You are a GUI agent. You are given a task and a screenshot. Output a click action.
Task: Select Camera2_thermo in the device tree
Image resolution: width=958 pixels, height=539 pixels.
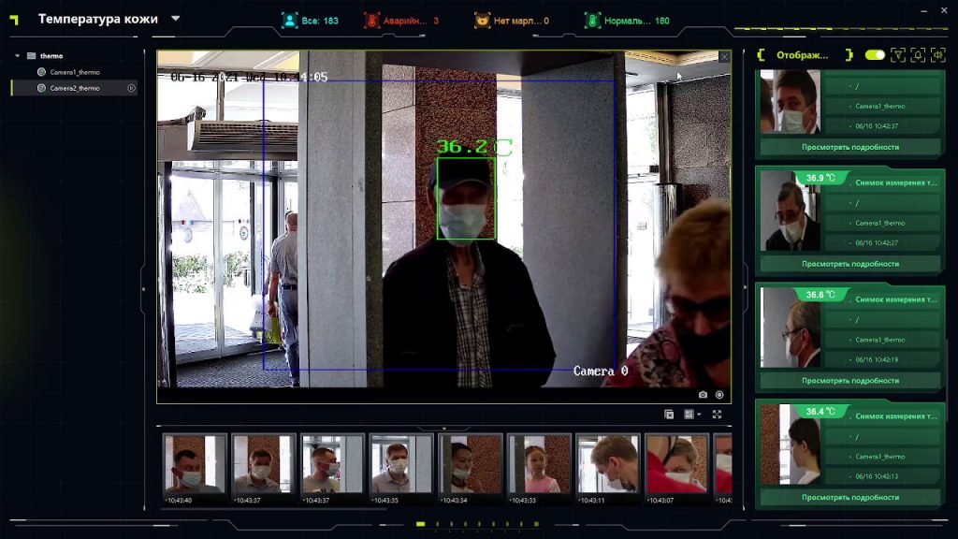[x=75, y=88]
